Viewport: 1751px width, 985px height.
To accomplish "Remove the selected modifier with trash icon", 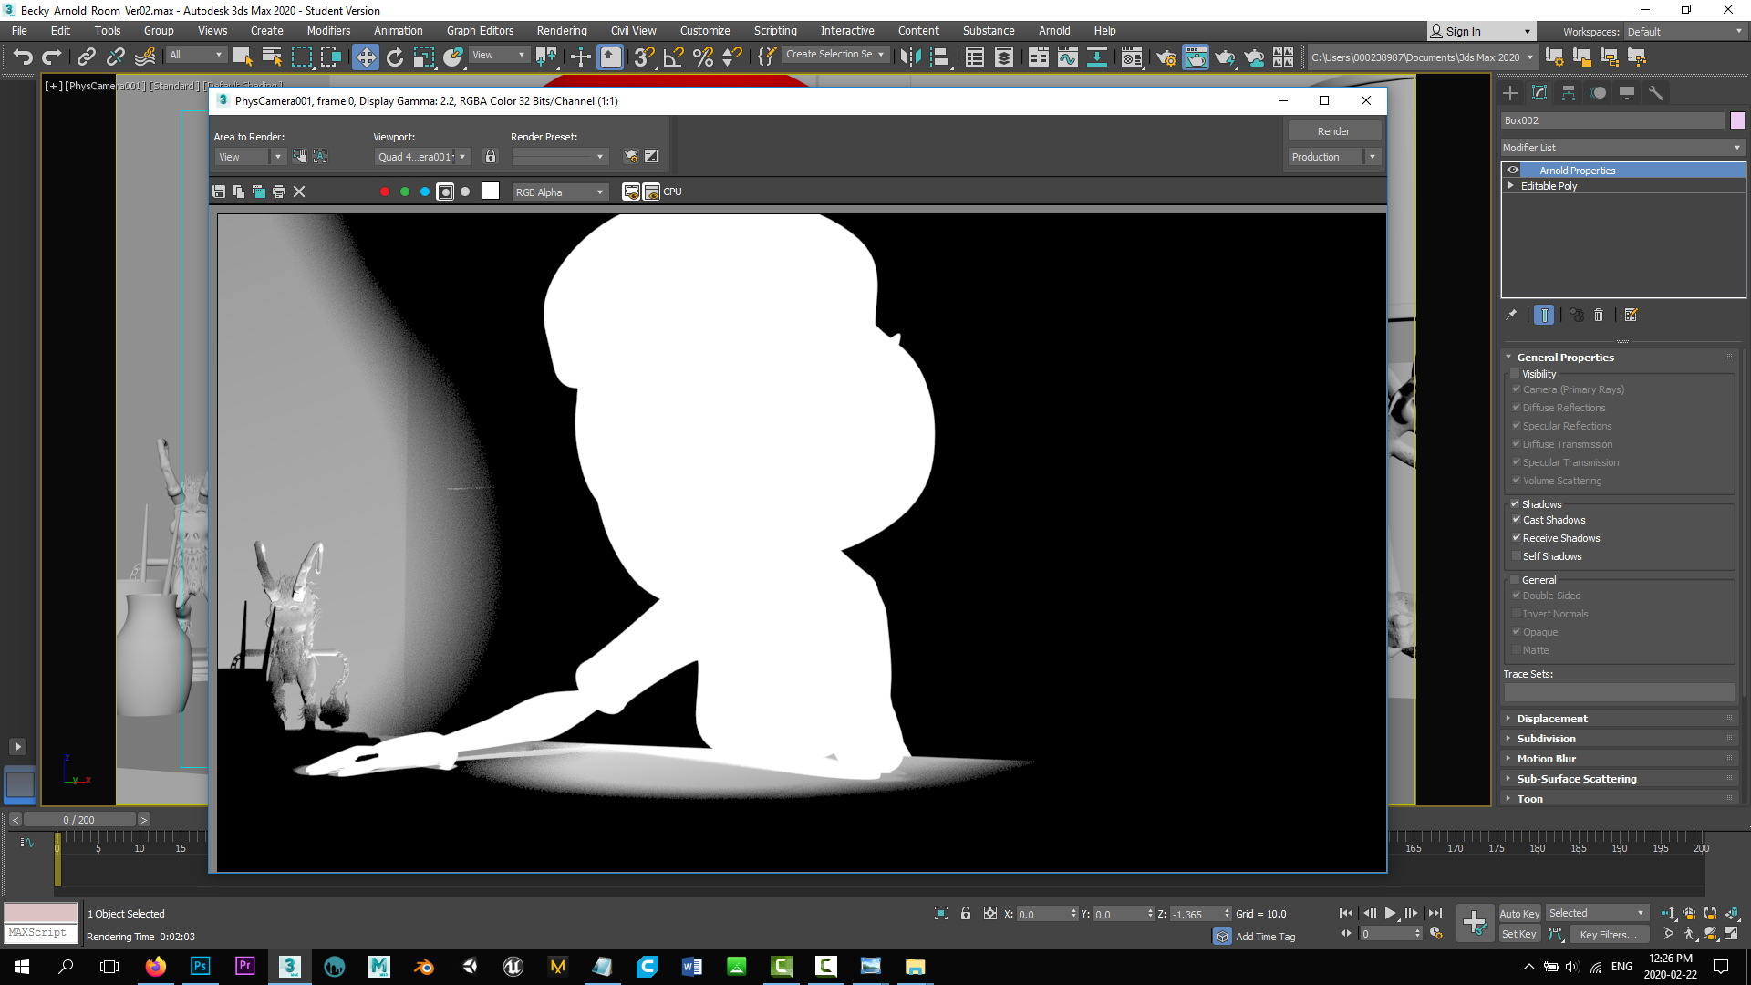I will coord(1599,315).
